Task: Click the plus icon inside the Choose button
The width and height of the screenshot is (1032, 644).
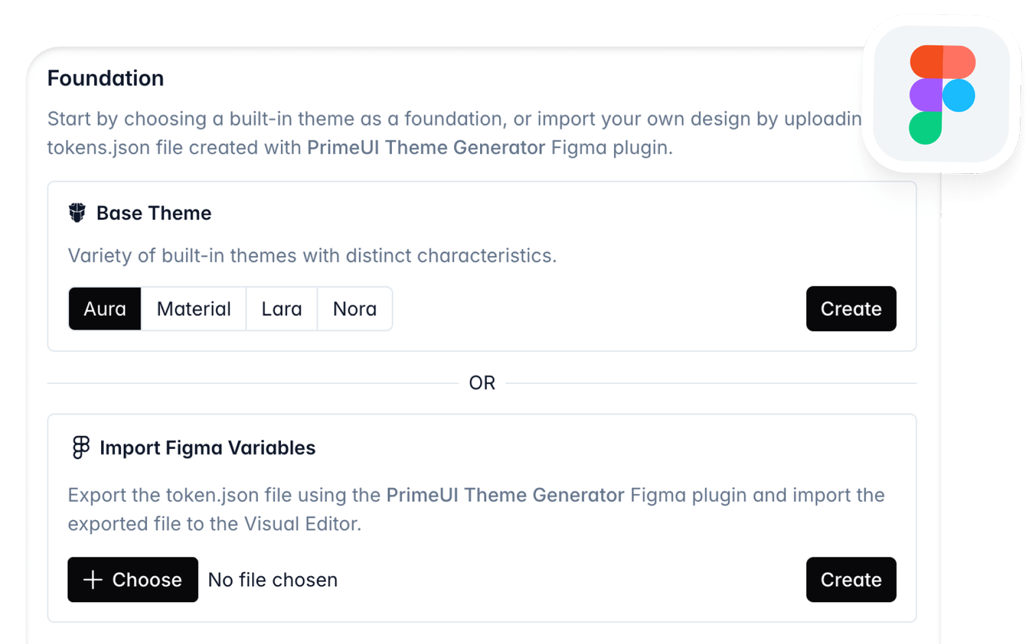Action: (x=93, y=580)
